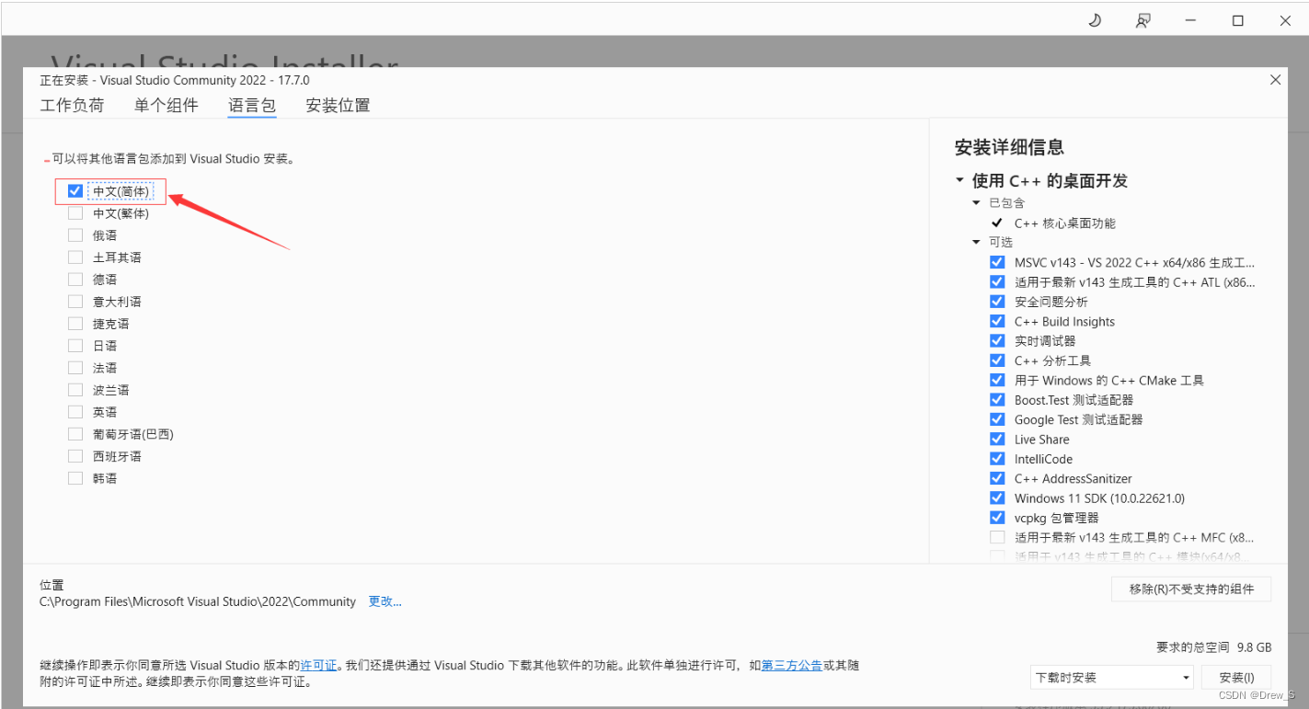Open the 许可证 license link

[x=318, y=665]
